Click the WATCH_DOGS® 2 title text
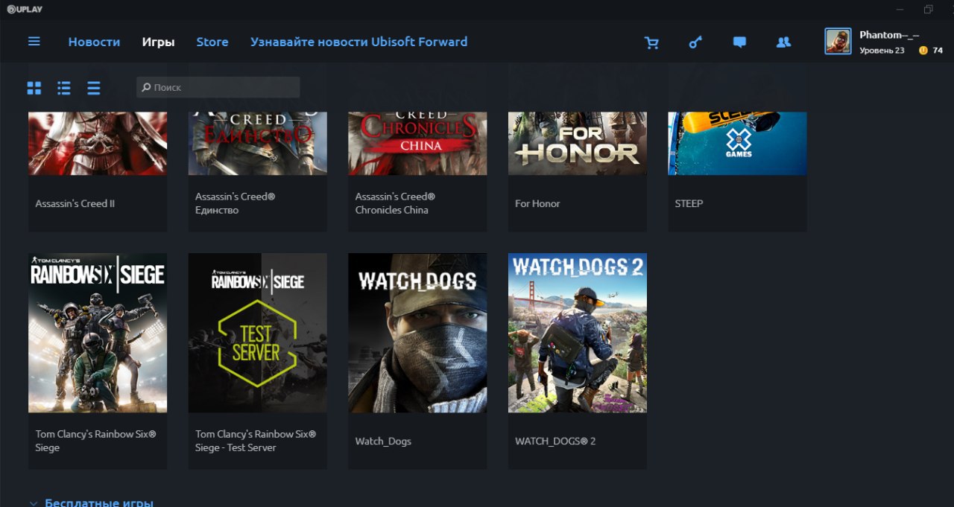Image resolution: width=954 pixels, height=507 pixels. [555, 441]
